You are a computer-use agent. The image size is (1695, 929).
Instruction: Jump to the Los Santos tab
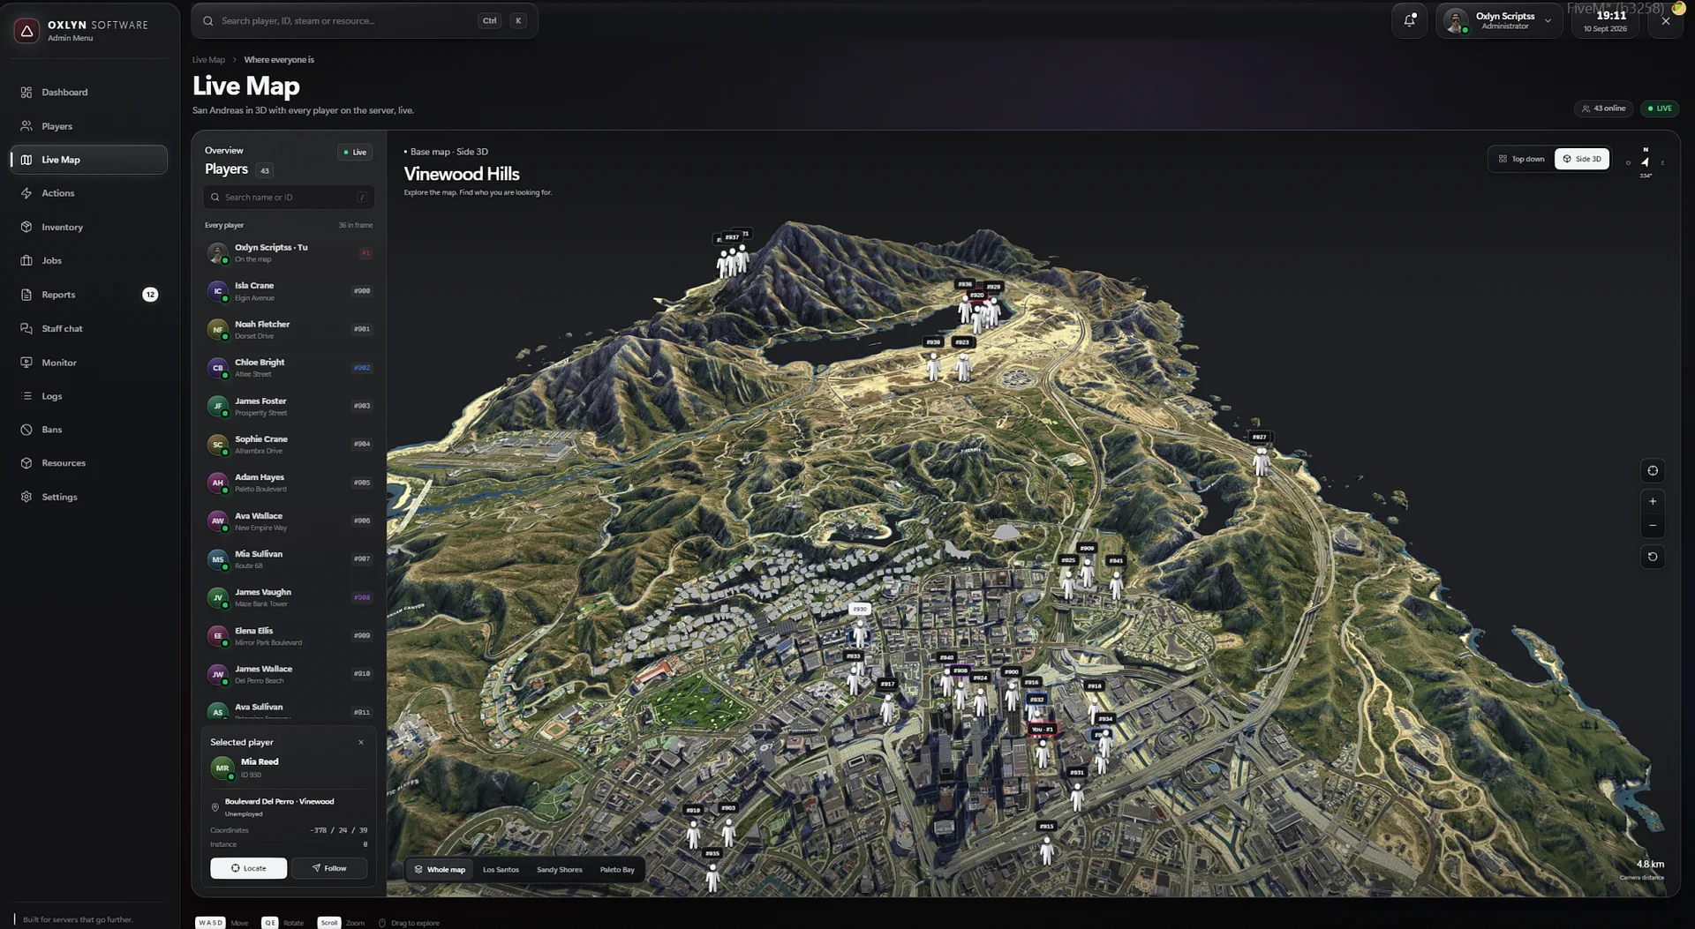[x=501, y=870]
